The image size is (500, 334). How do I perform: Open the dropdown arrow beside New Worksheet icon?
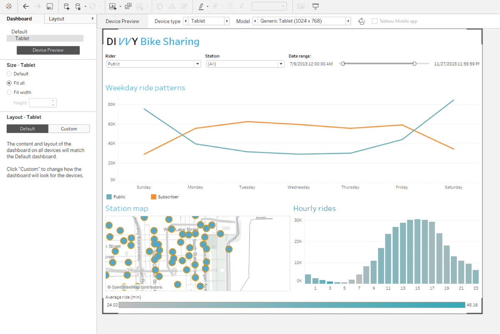(120, 7)
